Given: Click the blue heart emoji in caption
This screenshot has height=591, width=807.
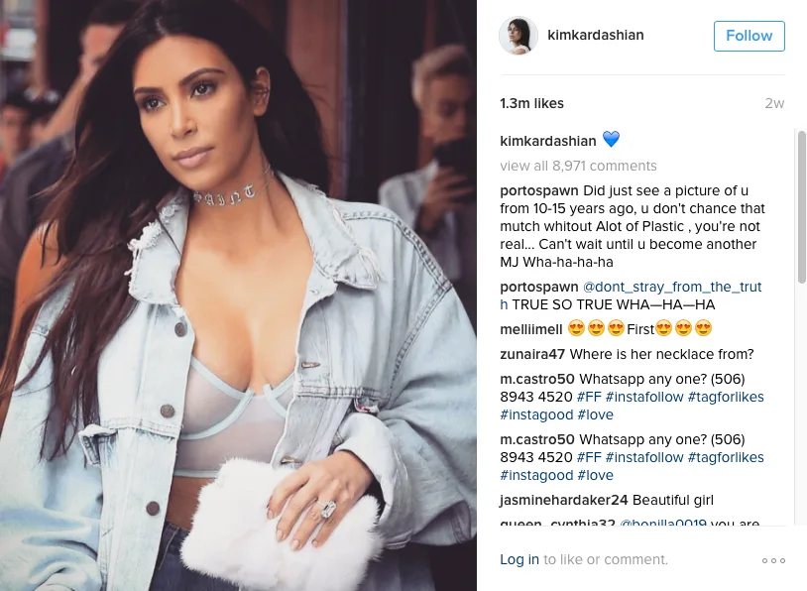Looking at the screenshot, I should [x=611, y=140].
